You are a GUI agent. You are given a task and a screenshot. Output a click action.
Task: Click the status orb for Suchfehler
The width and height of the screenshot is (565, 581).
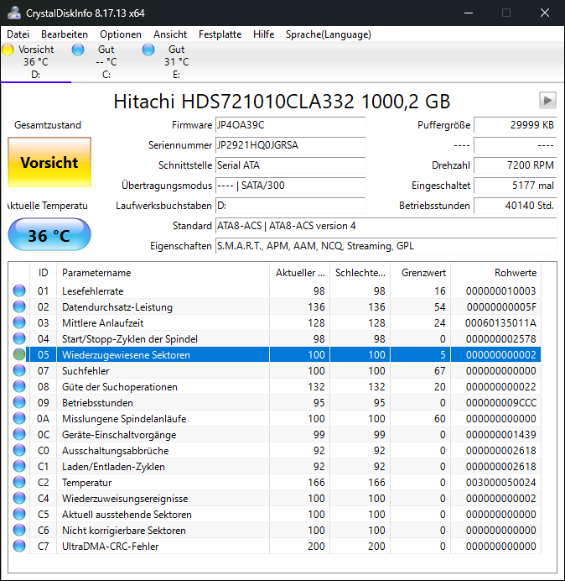19,370
